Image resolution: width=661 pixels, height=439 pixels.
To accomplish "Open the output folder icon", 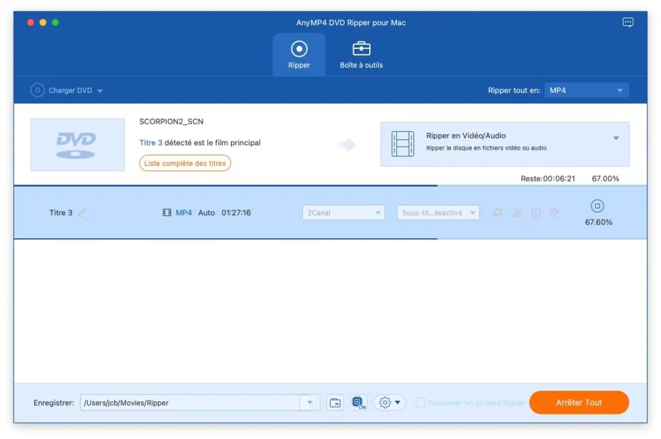I will (x=335, y=403).
